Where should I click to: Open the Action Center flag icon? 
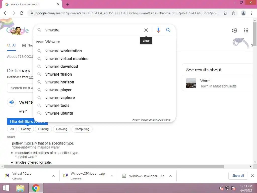pyautogui.click(x=233, y=188)
